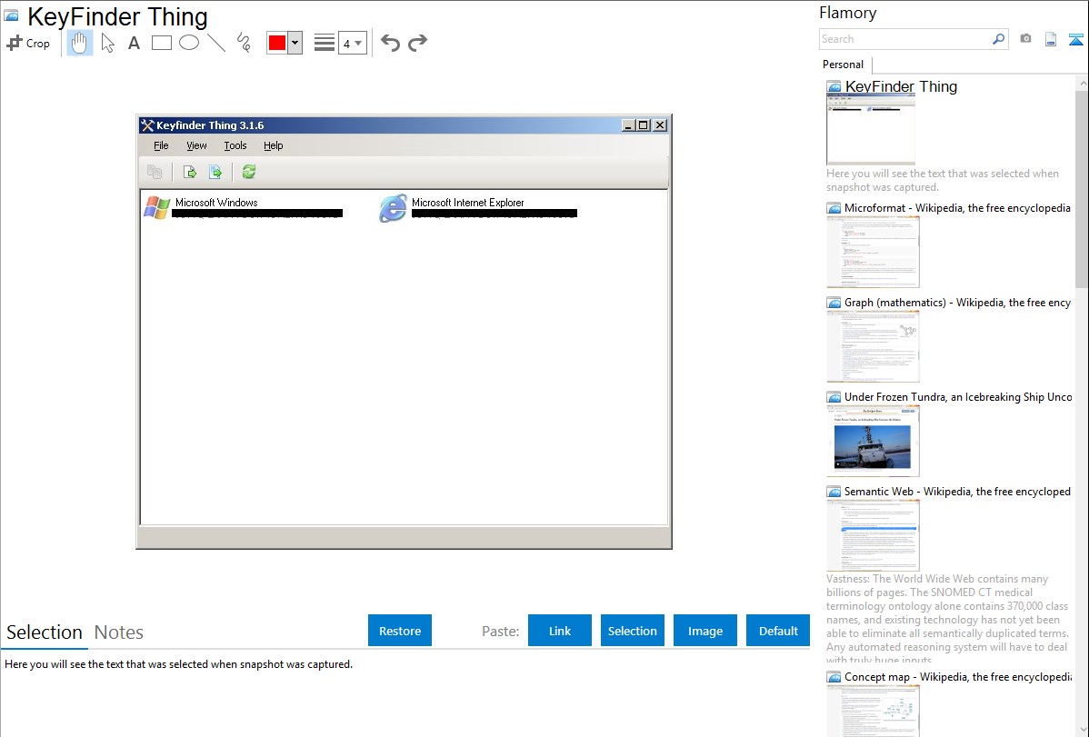The width and height of the screenshot is (1089, 737).
Task: Click the Under Frozen Tundra title text
Action: click(958, 396)
